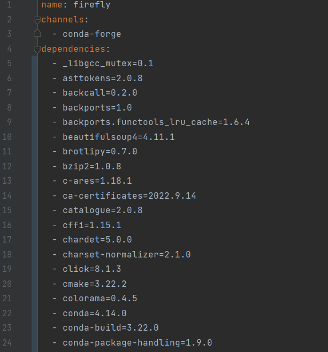Click the charset-normalizer=2.1.0 entry
Screen dimensions: 328x352
pos(127,255)
